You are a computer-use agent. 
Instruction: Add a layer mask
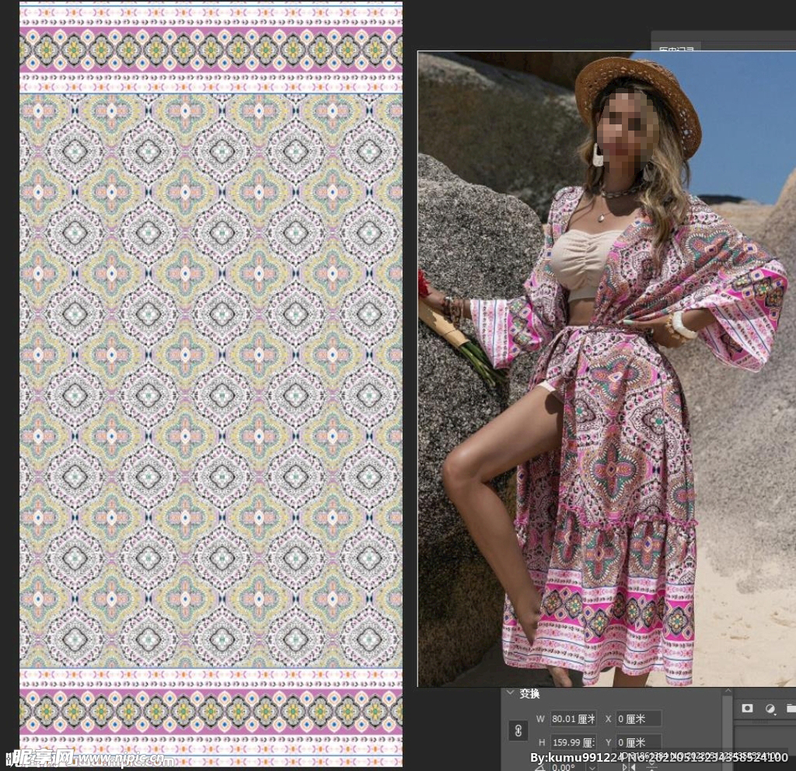(747, 708)
